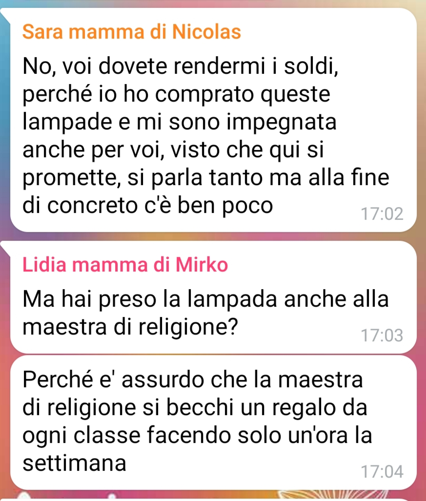Tap the text 'lampade e mi sono impegnata'

tap(180, 122)
